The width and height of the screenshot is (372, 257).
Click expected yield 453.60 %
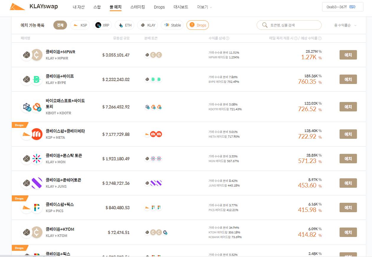pyautogui.click(x=310, y=185)
